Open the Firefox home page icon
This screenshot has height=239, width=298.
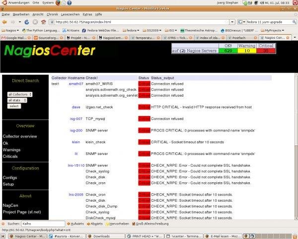click(44, 22)
